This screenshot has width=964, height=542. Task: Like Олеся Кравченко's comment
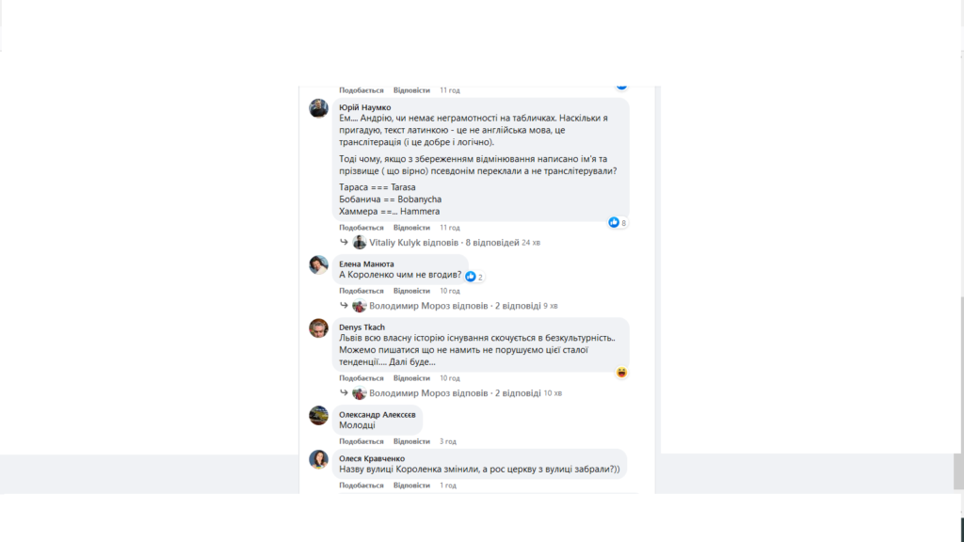[361, 486]
